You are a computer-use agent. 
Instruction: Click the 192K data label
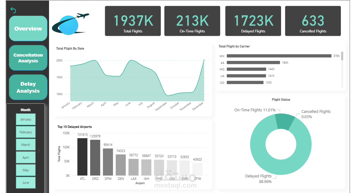[x=285, y=62]
